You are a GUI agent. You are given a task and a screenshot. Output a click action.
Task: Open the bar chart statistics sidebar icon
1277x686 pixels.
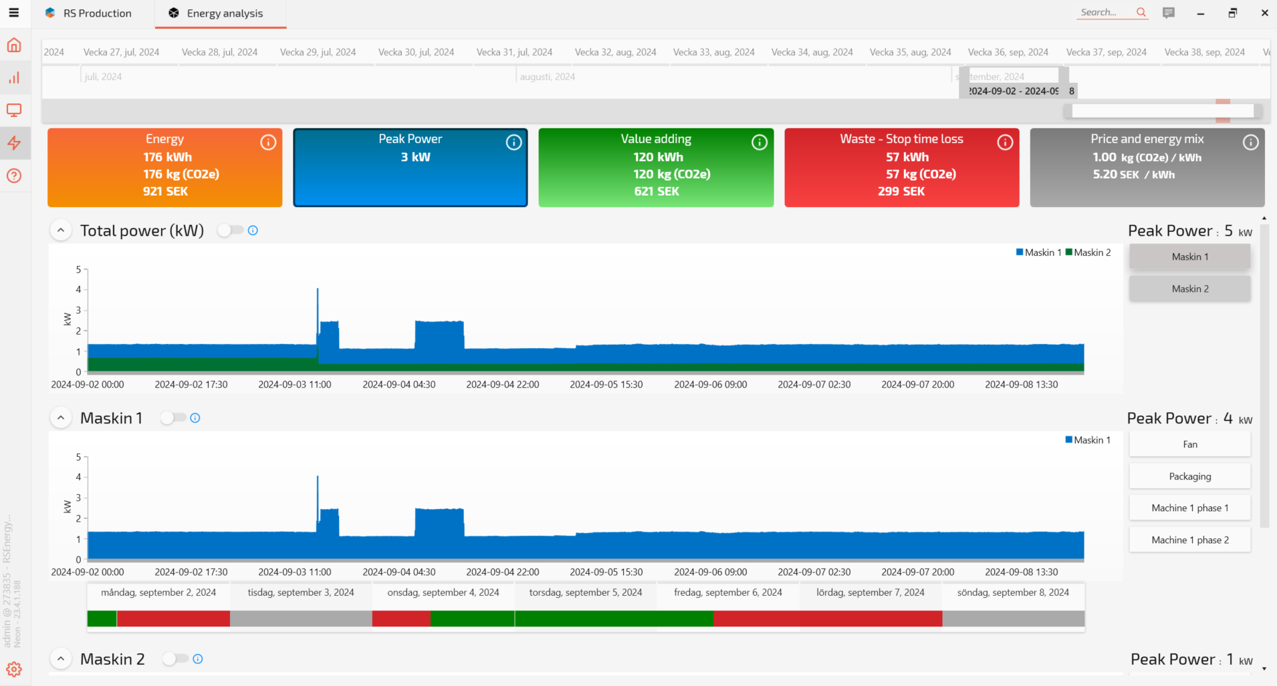14,78
